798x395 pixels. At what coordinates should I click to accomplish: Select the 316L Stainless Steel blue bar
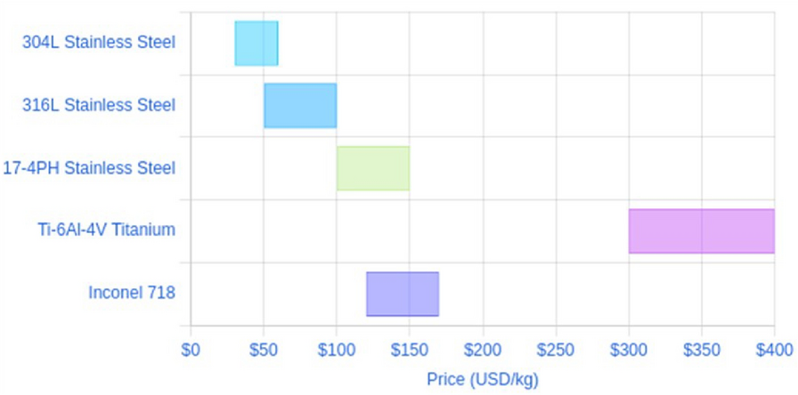(300, 105)
